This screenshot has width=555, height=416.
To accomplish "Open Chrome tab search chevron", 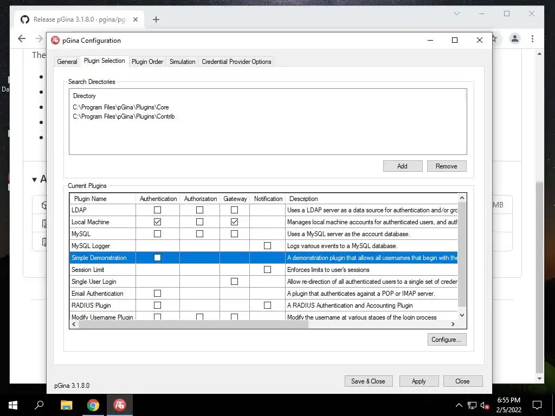I will pos(457,14).
